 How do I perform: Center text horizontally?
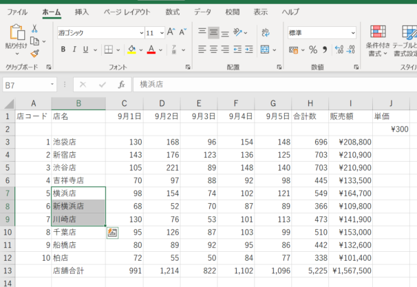(x=213, y=50)
